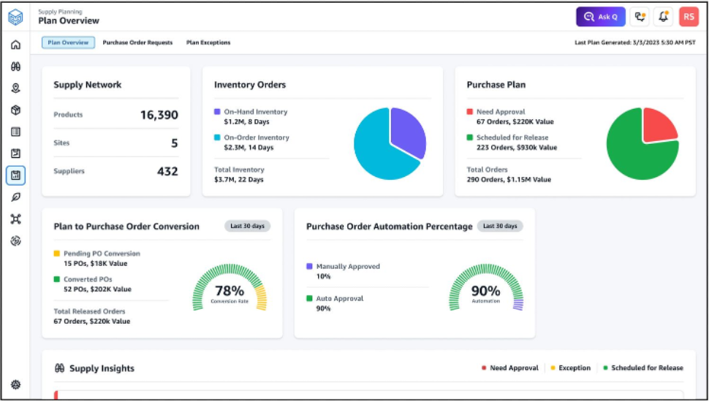Click the Sites count 5
Screen dimensions: 709x402
click(175, 143)
